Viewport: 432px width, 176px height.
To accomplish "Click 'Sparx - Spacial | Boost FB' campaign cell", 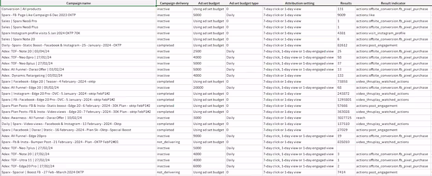I will 78,172.
